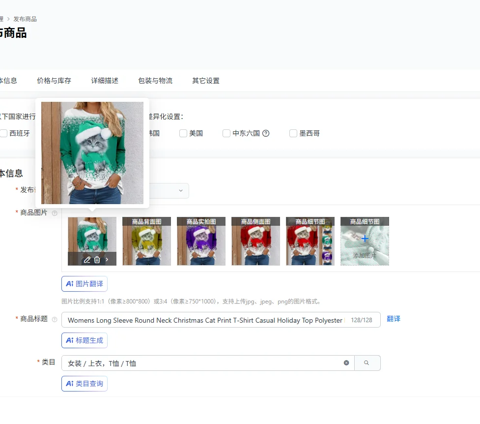480x424 pixels.
Task: Check the 墨西哥 country option
Action: [293, 133]
